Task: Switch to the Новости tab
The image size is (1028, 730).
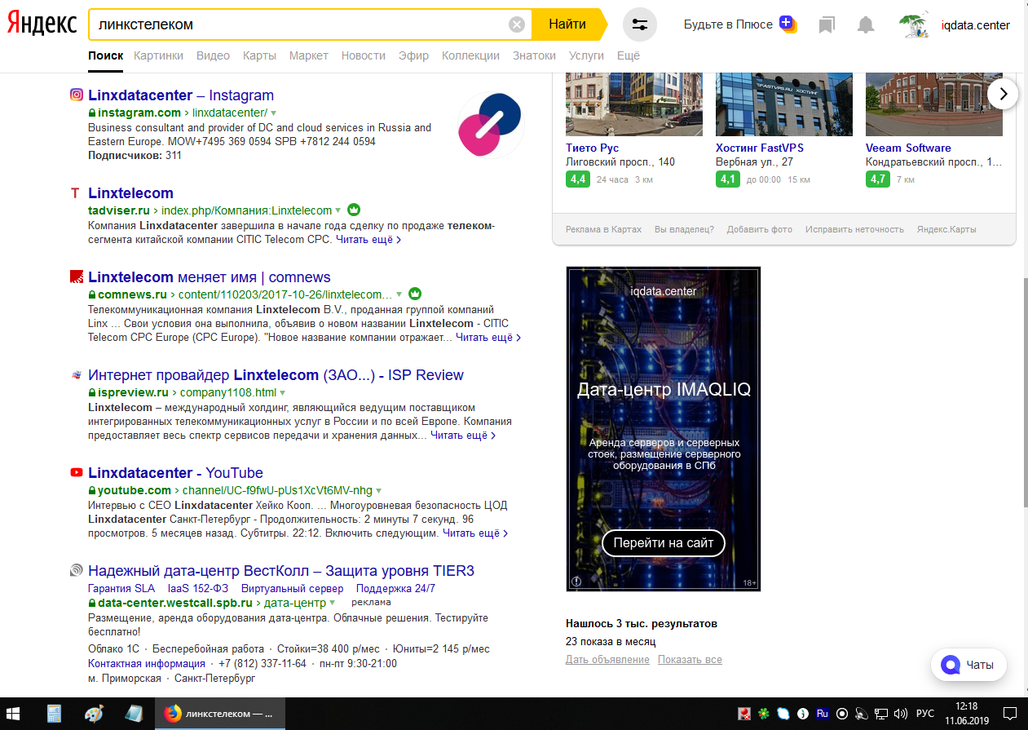Action: [364, 55]
